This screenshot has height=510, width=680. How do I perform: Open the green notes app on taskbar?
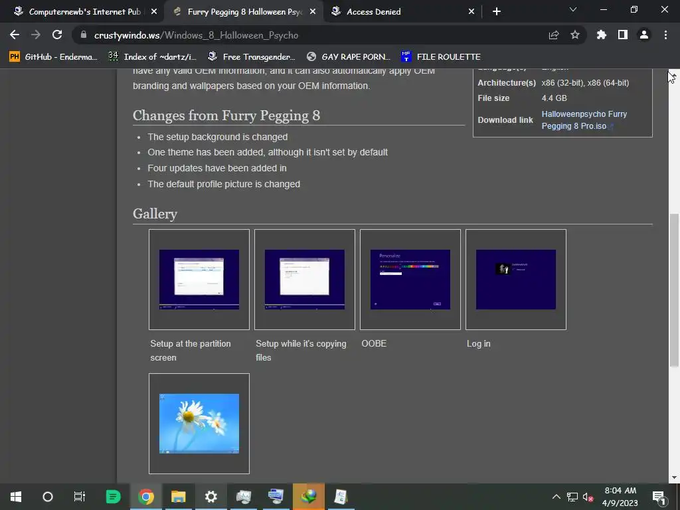click(x=113, y=497)
